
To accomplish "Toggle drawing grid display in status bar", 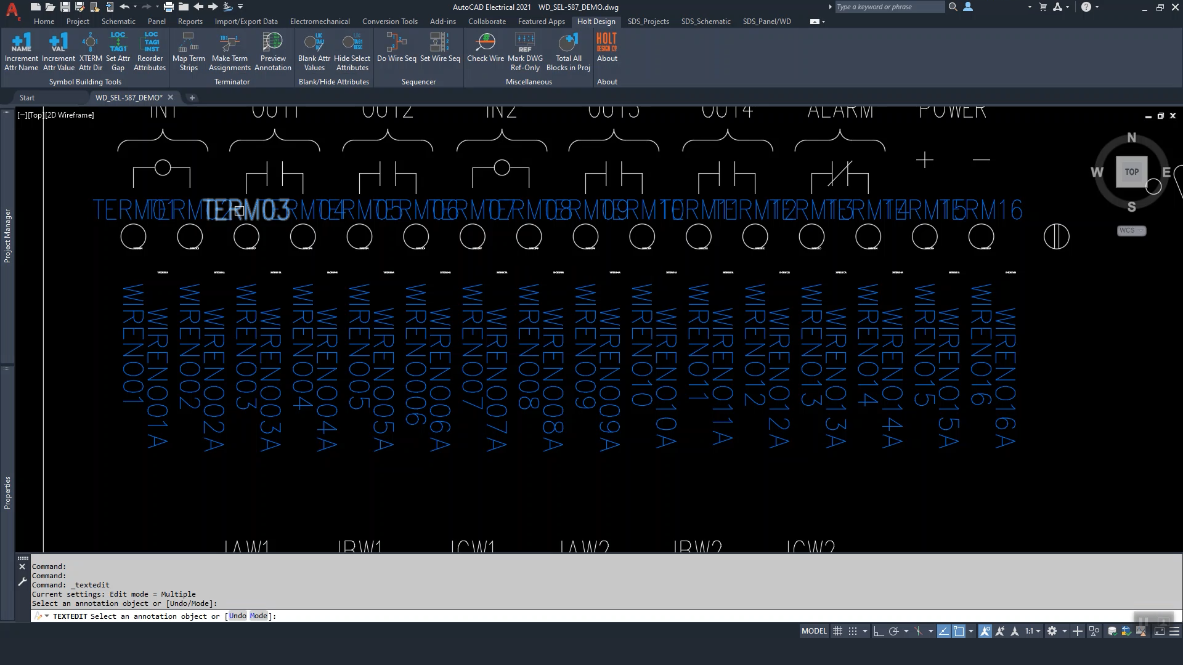I will (837, 631).
